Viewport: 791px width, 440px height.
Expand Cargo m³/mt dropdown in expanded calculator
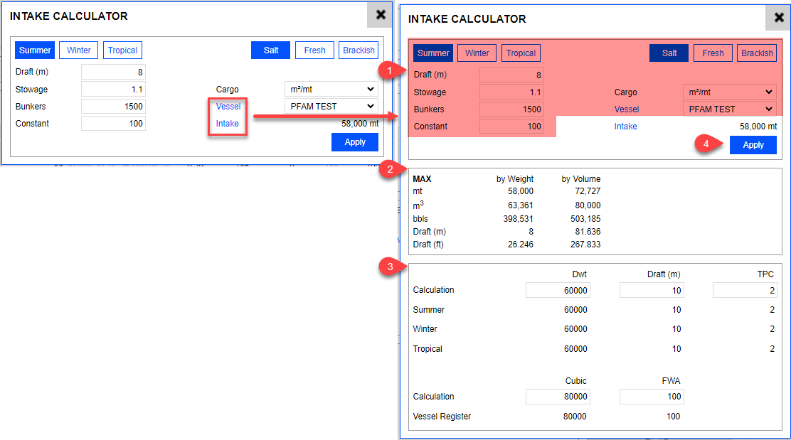(x=729, y=92)
